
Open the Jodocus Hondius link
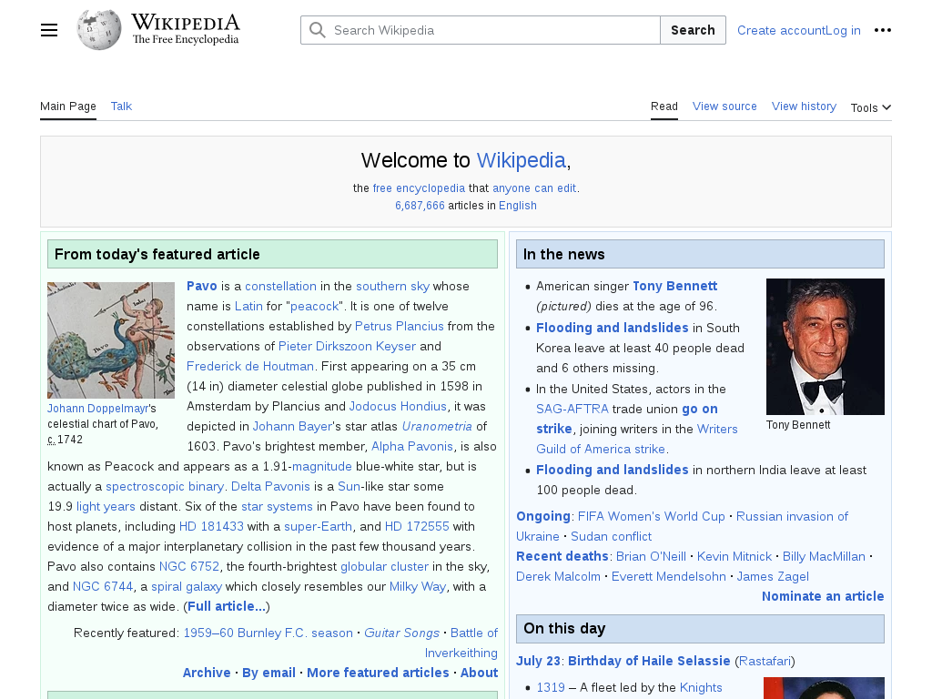coord(398,407)
